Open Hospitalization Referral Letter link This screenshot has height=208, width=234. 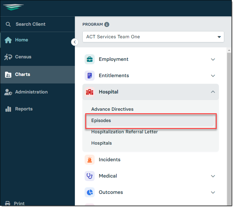click(x=125, y=132)
